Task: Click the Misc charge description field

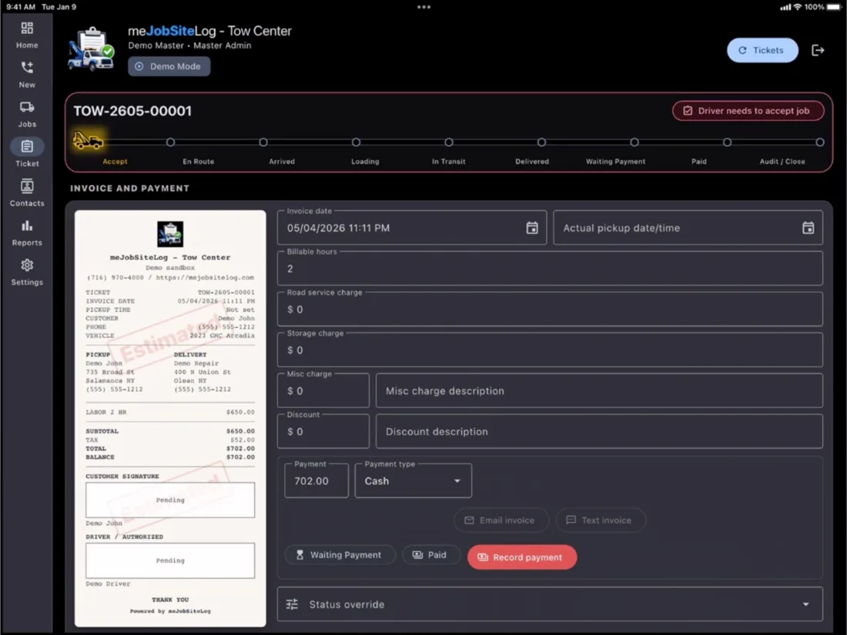Action: click(599, 390)
